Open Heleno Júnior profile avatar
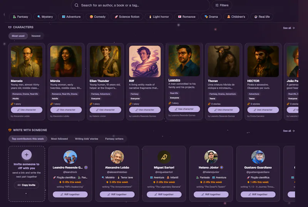Image resolution: width=308 pixels, height=207 pixels. (x=211, y=157)
